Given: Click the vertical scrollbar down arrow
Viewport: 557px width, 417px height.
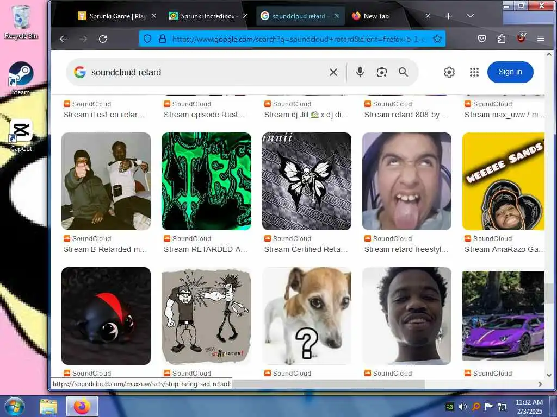Looking at the screenshot, I should pos(549,375).
